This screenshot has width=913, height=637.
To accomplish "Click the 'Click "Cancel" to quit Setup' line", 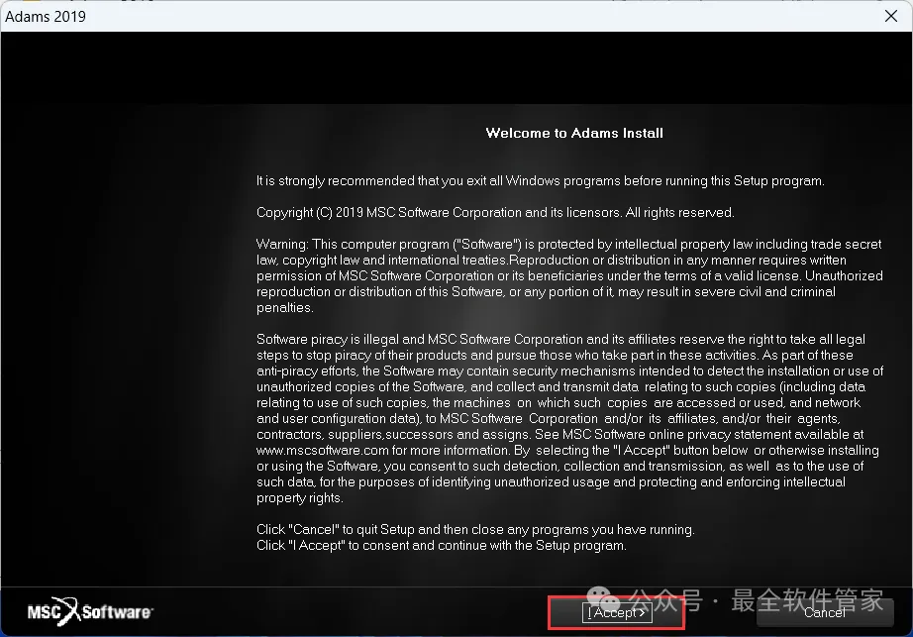I will pyautogui.click(x=475, y=529).
